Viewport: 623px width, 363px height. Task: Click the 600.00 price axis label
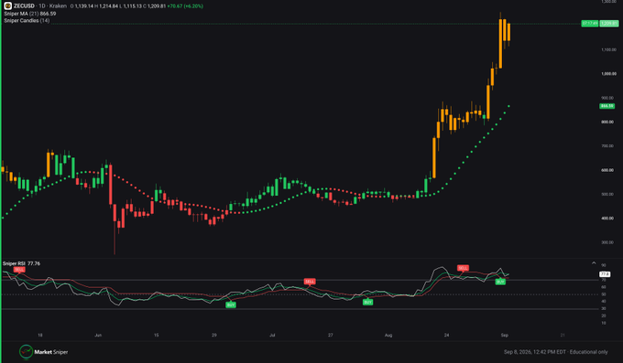tap(607, 170)
